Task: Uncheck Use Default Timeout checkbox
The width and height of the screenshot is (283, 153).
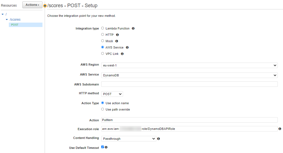Action: point(103,147)
